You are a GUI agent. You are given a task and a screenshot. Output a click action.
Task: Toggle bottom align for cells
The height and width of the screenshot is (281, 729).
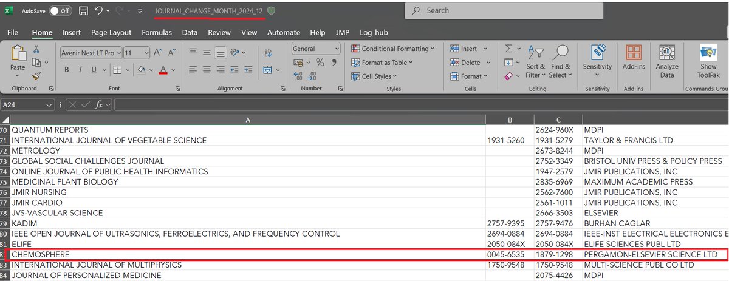point(221,53)
